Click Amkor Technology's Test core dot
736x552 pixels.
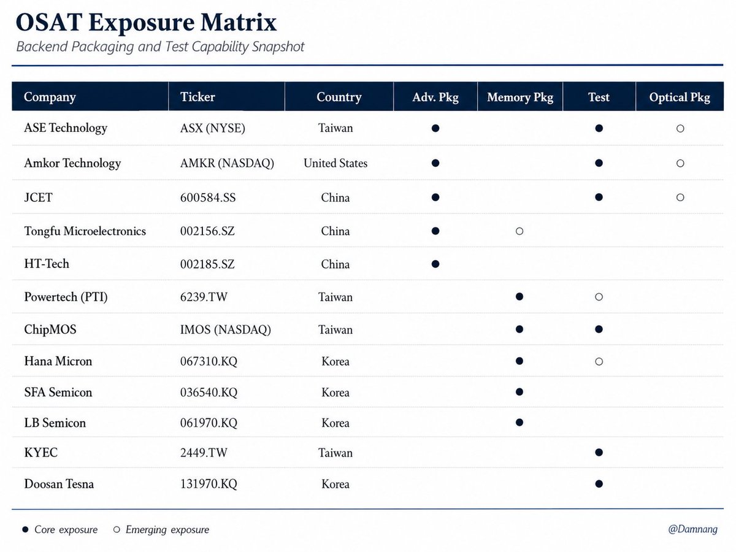coord(599,163)
